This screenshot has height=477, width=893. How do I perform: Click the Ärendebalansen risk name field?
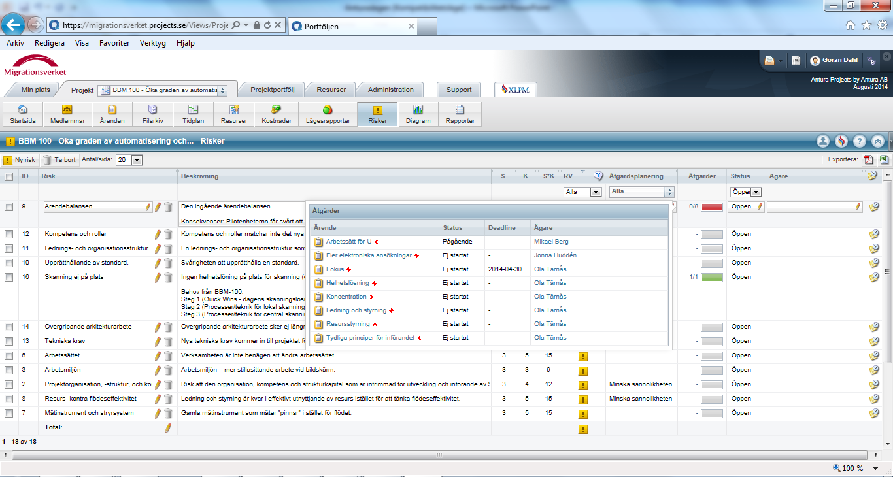pyautogui.click(x=98, y=206)
